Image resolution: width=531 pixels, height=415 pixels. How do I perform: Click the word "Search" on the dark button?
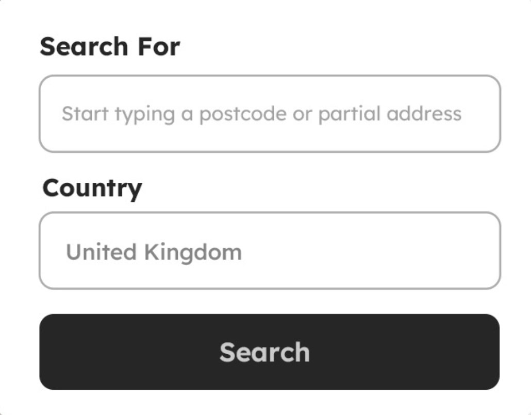[x=264, y=352]
